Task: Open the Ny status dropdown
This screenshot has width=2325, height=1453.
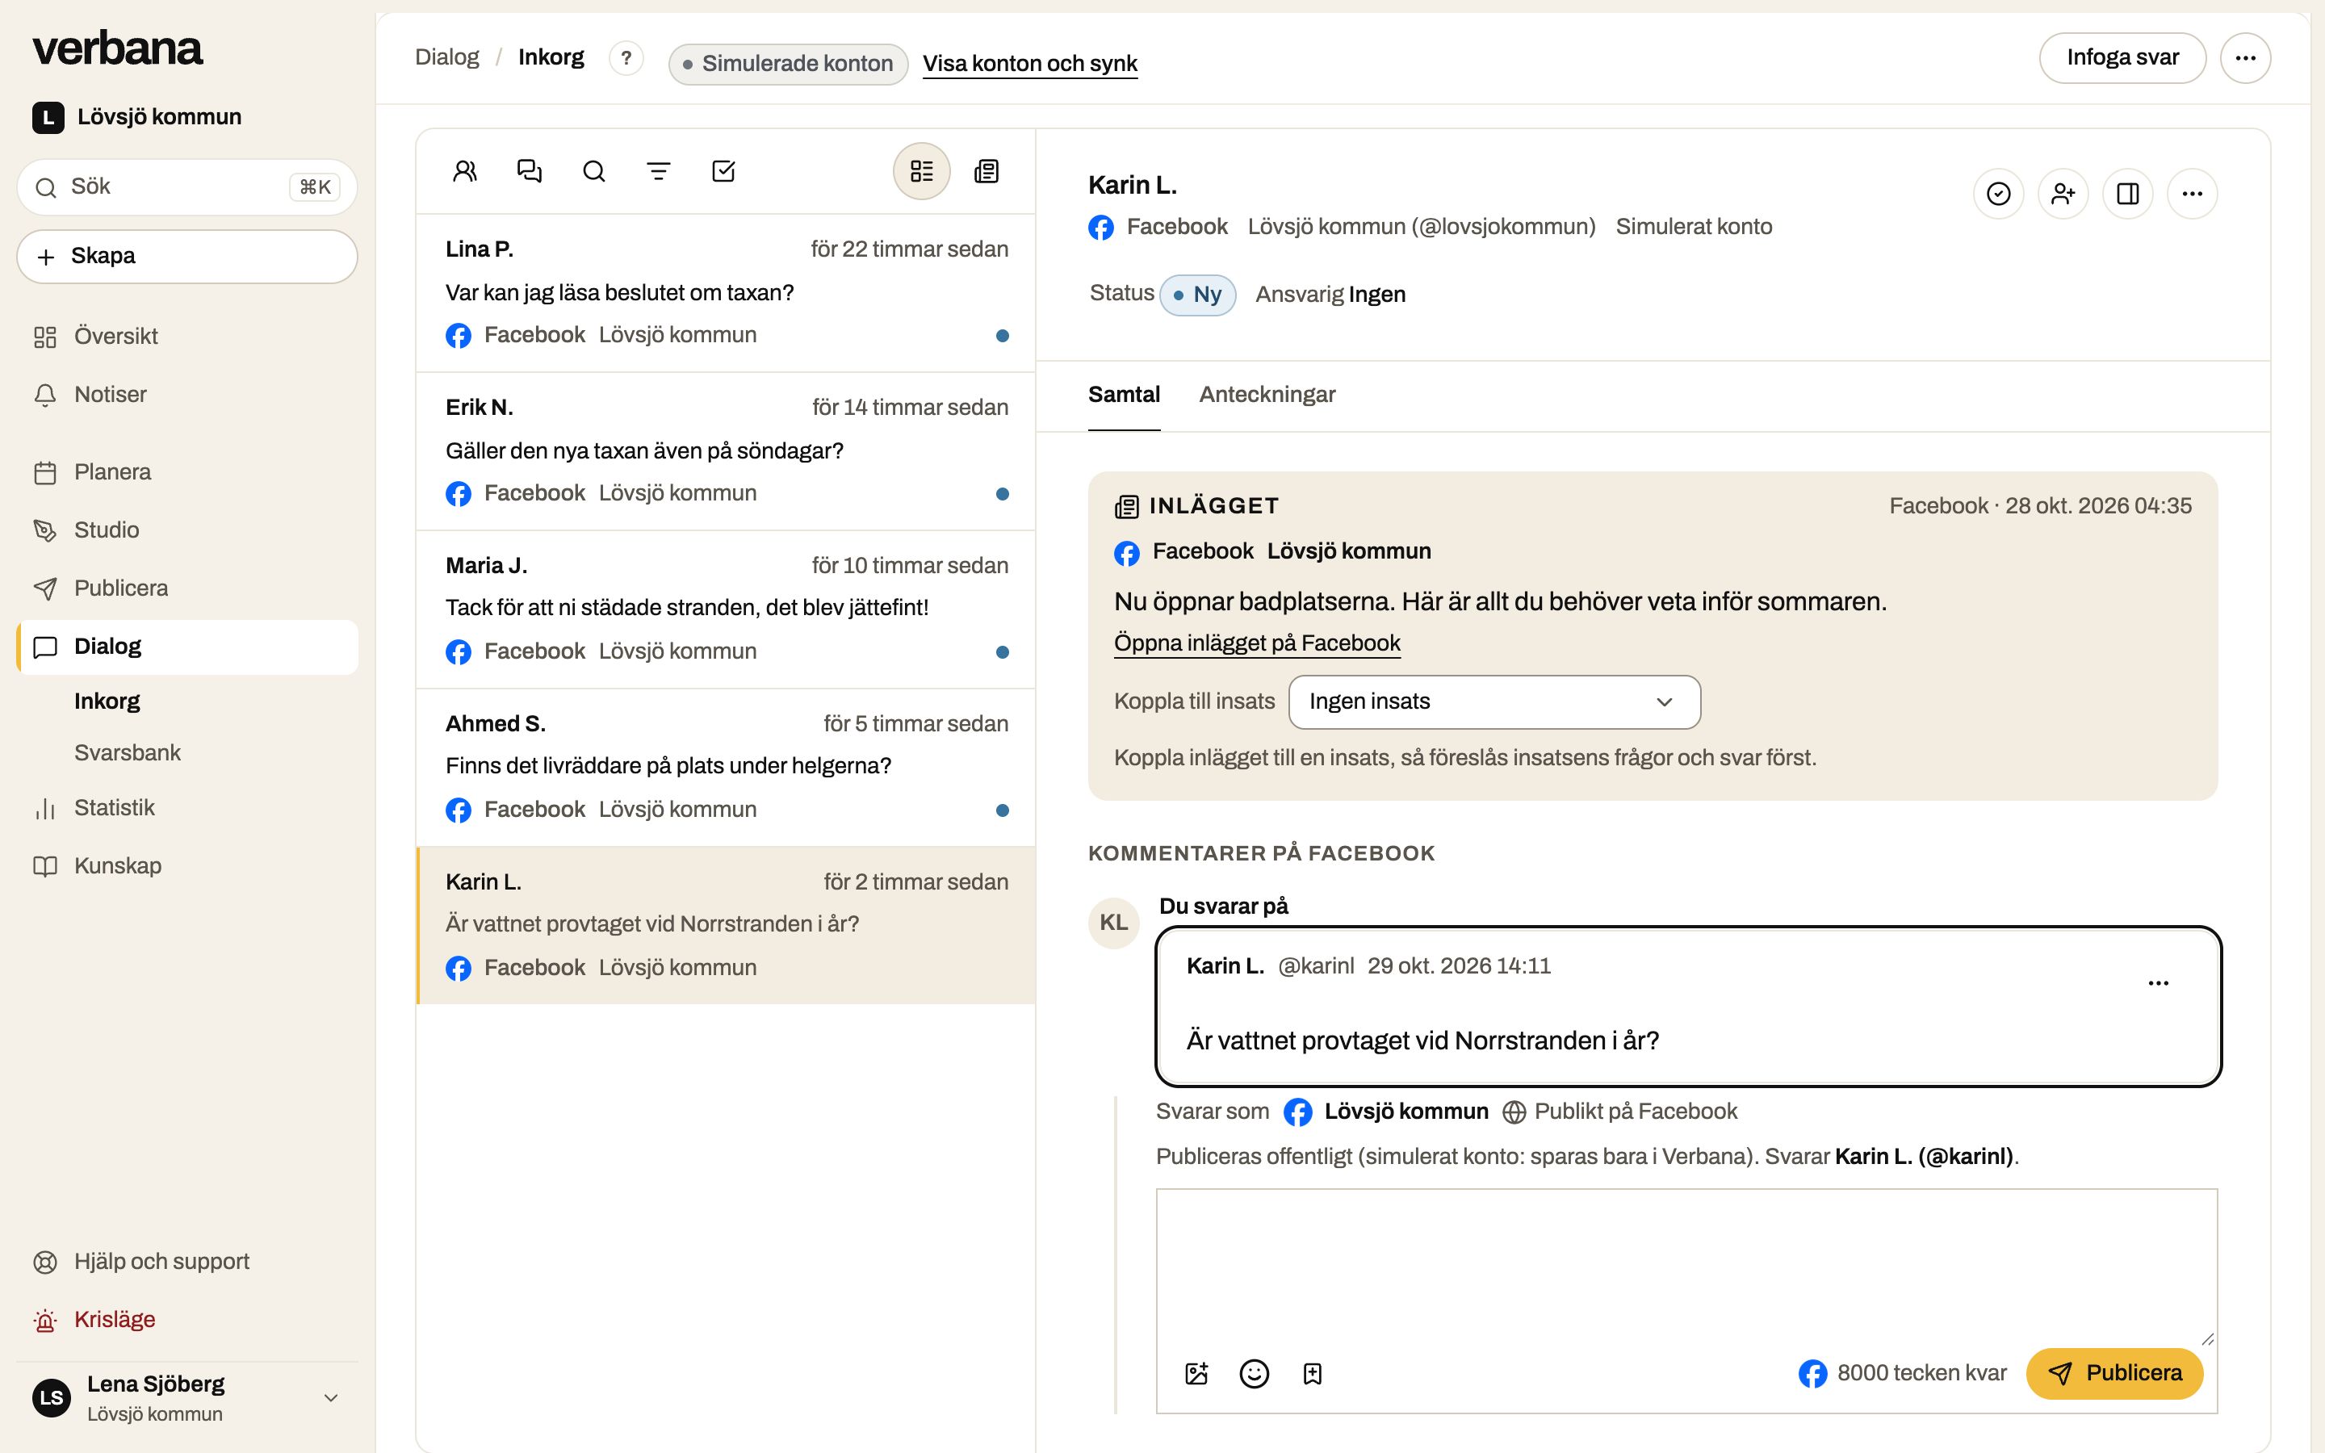Action: pyautogui.click(x=1197, y=294)
